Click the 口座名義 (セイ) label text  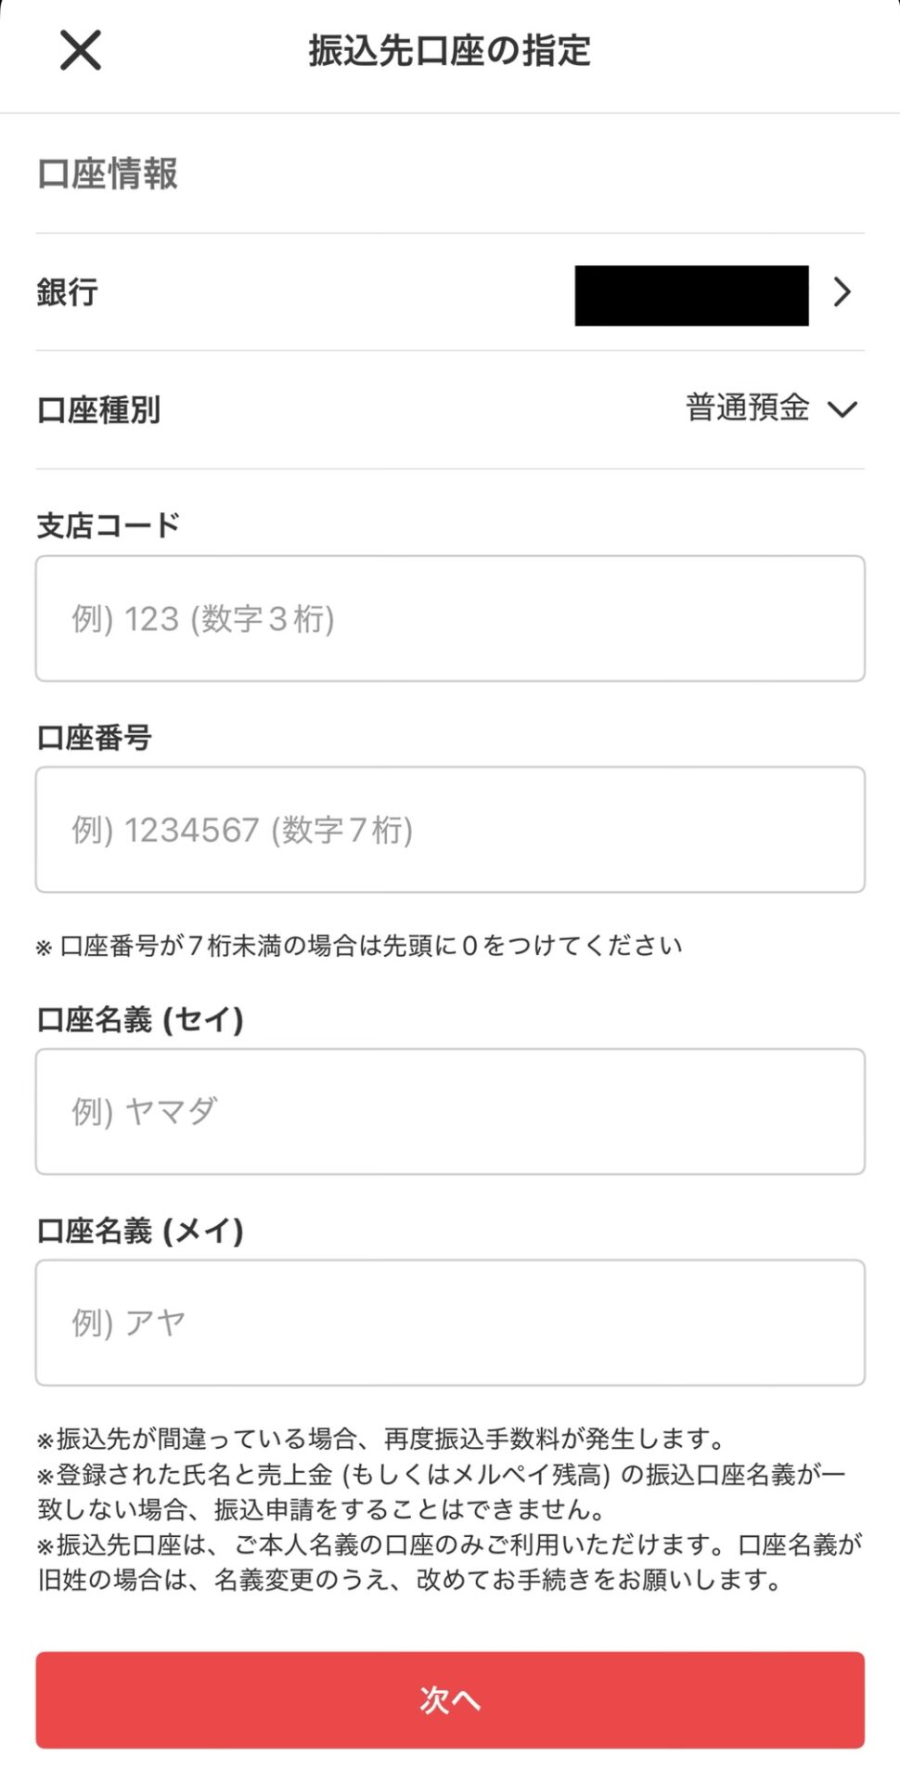pyautogui.click(x=140, y=1019)
